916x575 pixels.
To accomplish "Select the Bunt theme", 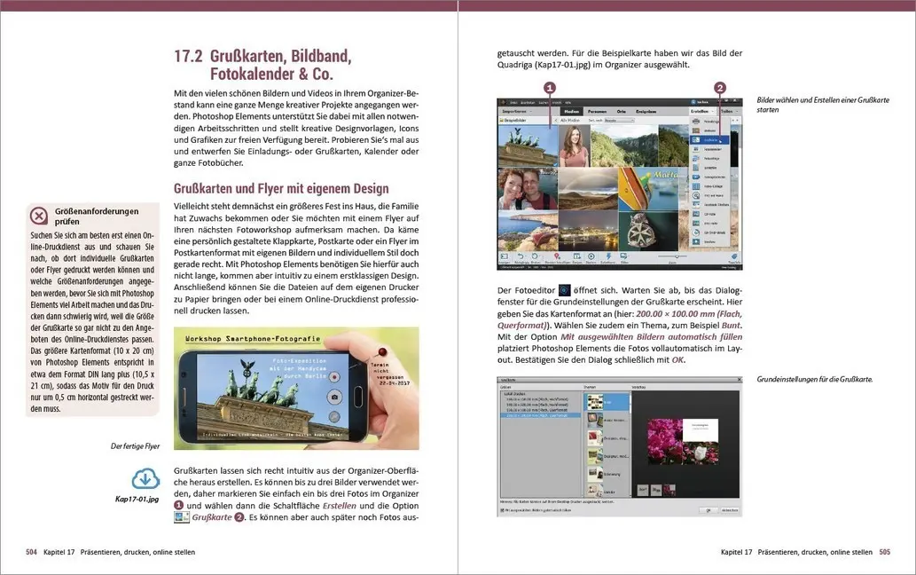I will click(607, 402).
